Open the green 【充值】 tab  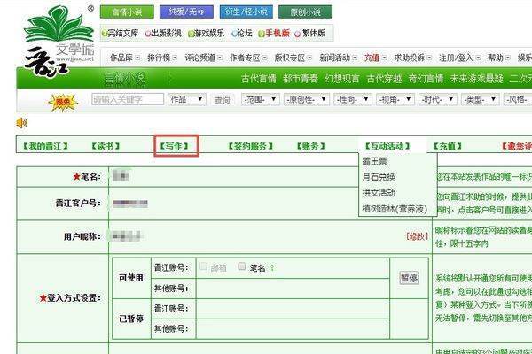tap(448, 146)
